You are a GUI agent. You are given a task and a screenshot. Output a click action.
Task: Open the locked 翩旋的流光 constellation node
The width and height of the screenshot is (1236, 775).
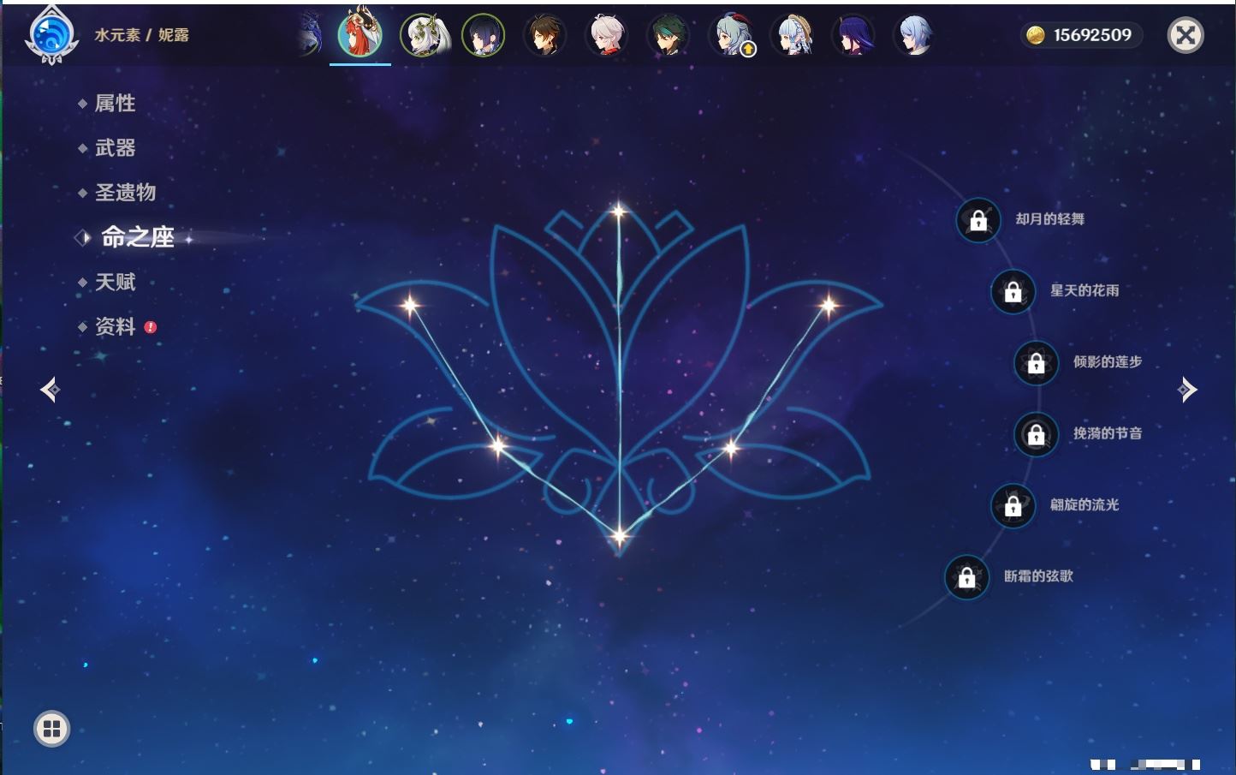1013,505
